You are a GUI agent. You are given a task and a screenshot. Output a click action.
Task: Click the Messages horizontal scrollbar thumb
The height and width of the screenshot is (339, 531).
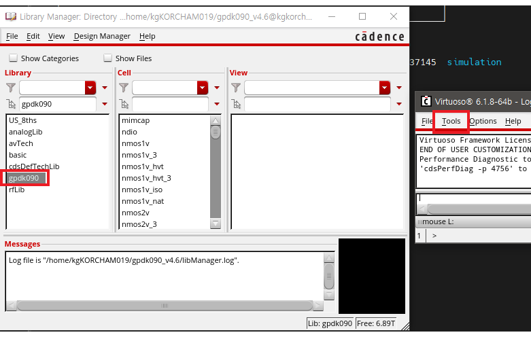coord(165,306)
